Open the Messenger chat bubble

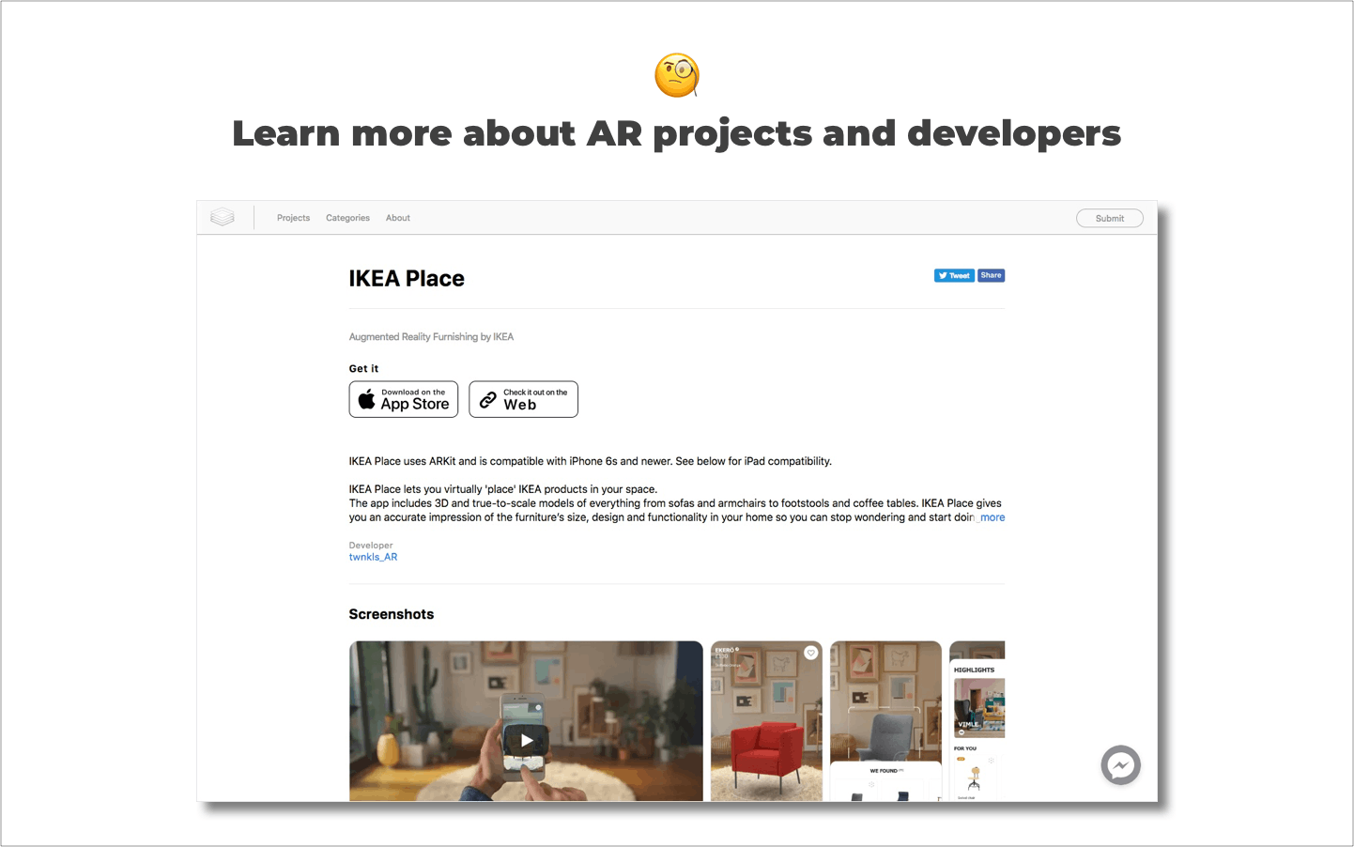click(x=1120, y=765)
